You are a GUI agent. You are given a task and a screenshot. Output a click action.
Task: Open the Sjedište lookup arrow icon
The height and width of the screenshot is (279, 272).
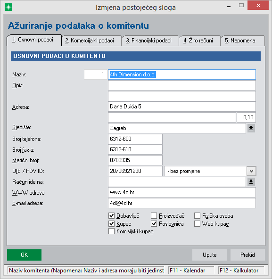click(251, 128)
